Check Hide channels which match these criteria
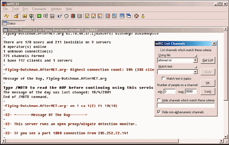 (159, 100)
